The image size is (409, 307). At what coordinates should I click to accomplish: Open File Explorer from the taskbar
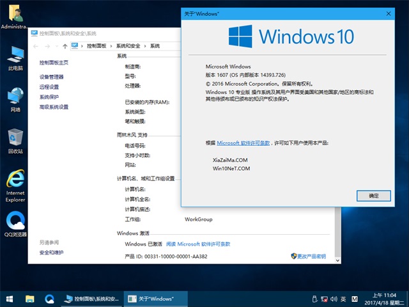tap(29, 299)
